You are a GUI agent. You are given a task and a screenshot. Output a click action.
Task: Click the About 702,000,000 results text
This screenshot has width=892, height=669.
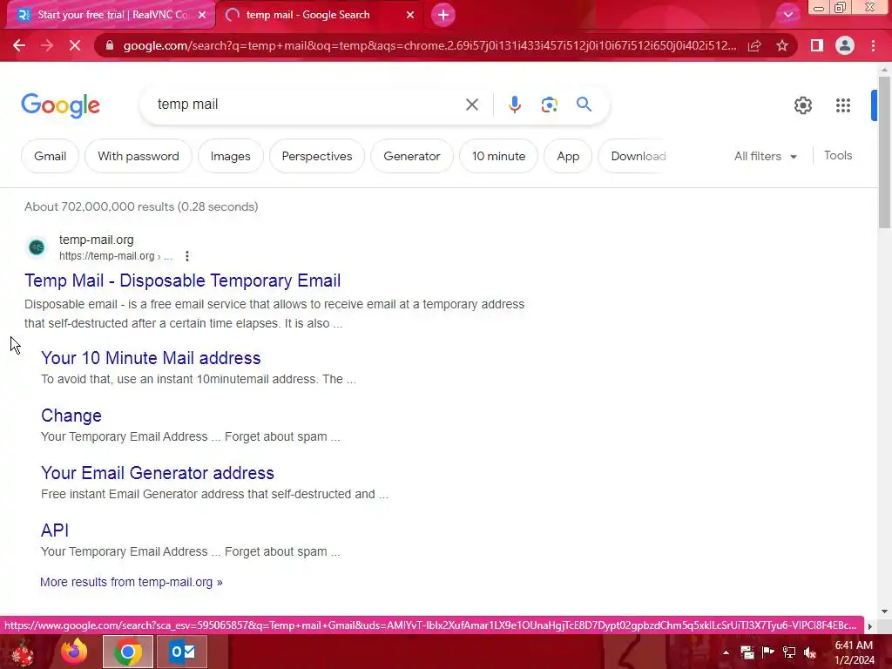(x=141, y=206)
